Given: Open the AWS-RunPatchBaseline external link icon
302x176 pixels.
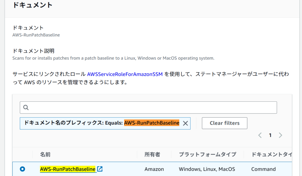Looking at the screenshot, I should 100,169.
